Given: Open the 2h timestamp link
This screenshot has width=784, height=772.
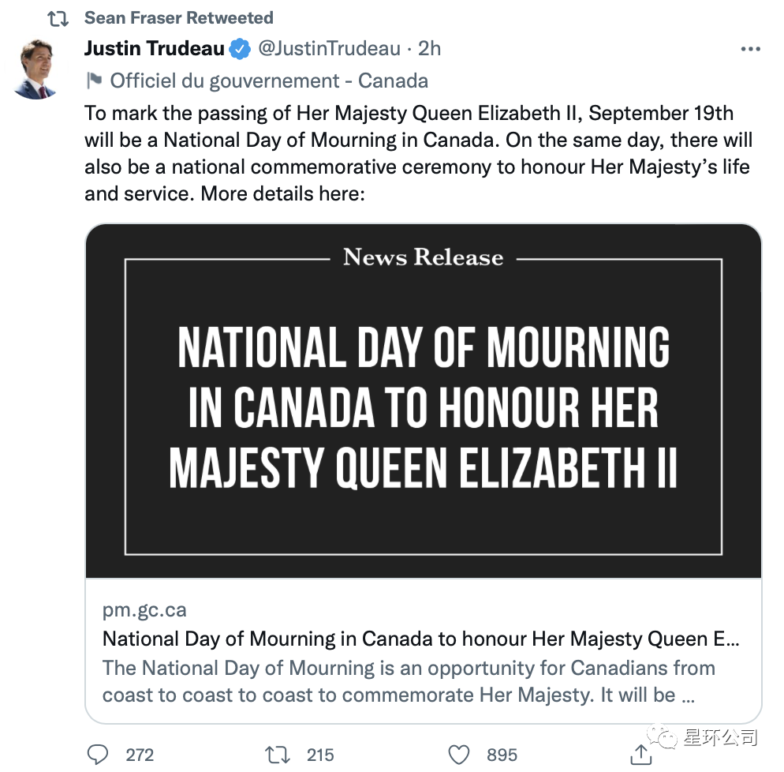Looking at the screenshot, I should (429, 49).
